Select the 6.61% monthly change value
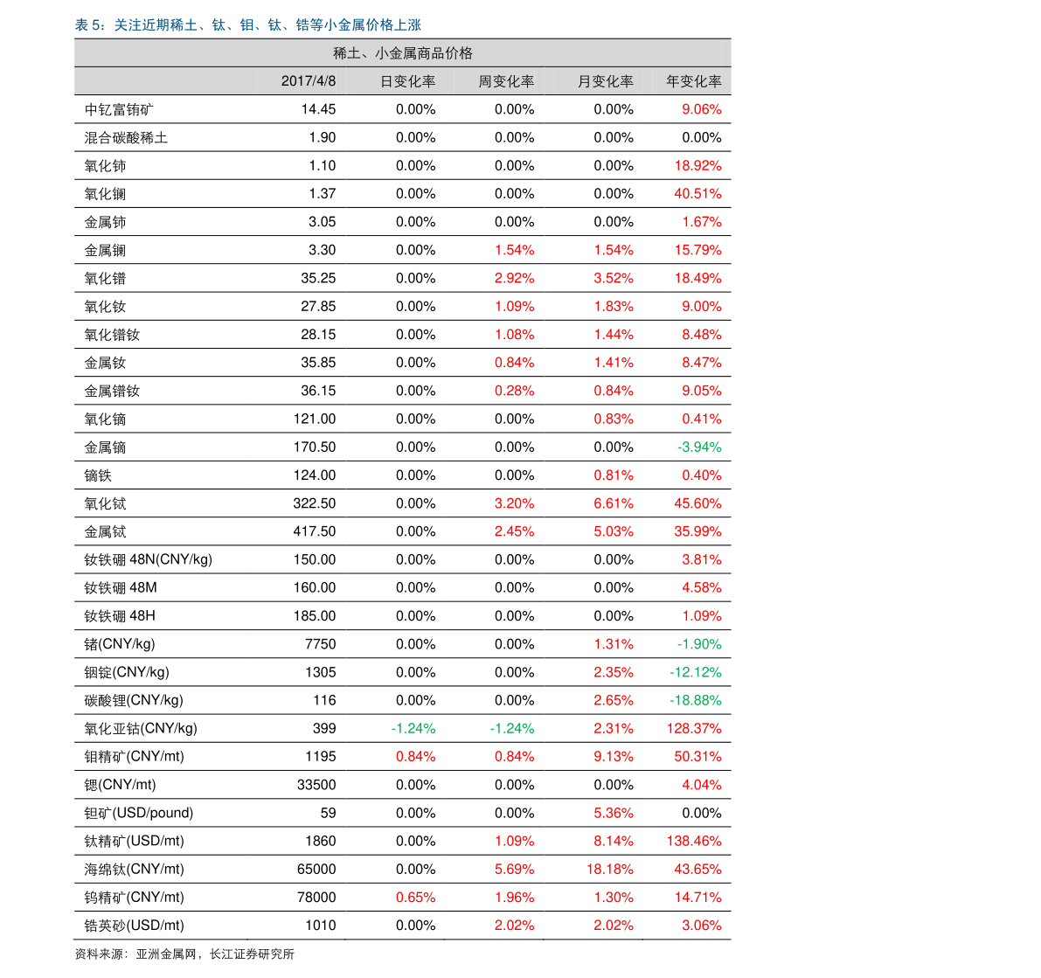The image size is (1041, 978). 613,503
